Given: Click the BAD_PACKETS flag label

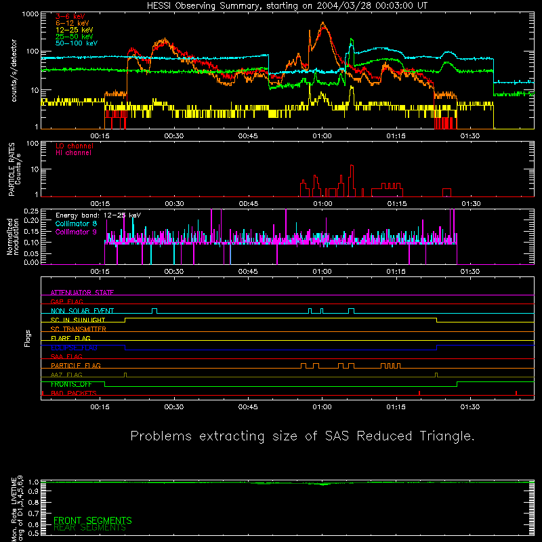Looking at the screenshot, I should (74, 393).
